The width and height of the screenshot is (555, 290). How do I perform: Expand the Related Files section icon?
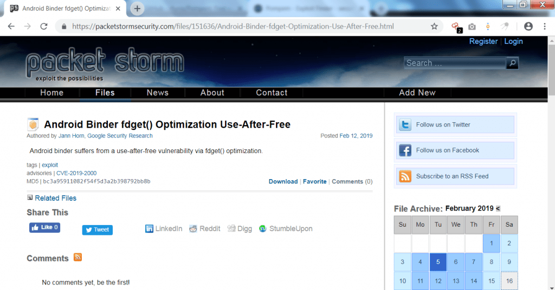pos(30,197)
